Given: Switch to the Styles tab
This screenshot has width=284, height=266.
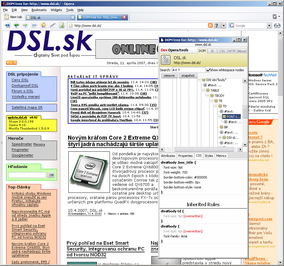Looking at the screenshot, I should pyautogui.click(x=209, y=156).
